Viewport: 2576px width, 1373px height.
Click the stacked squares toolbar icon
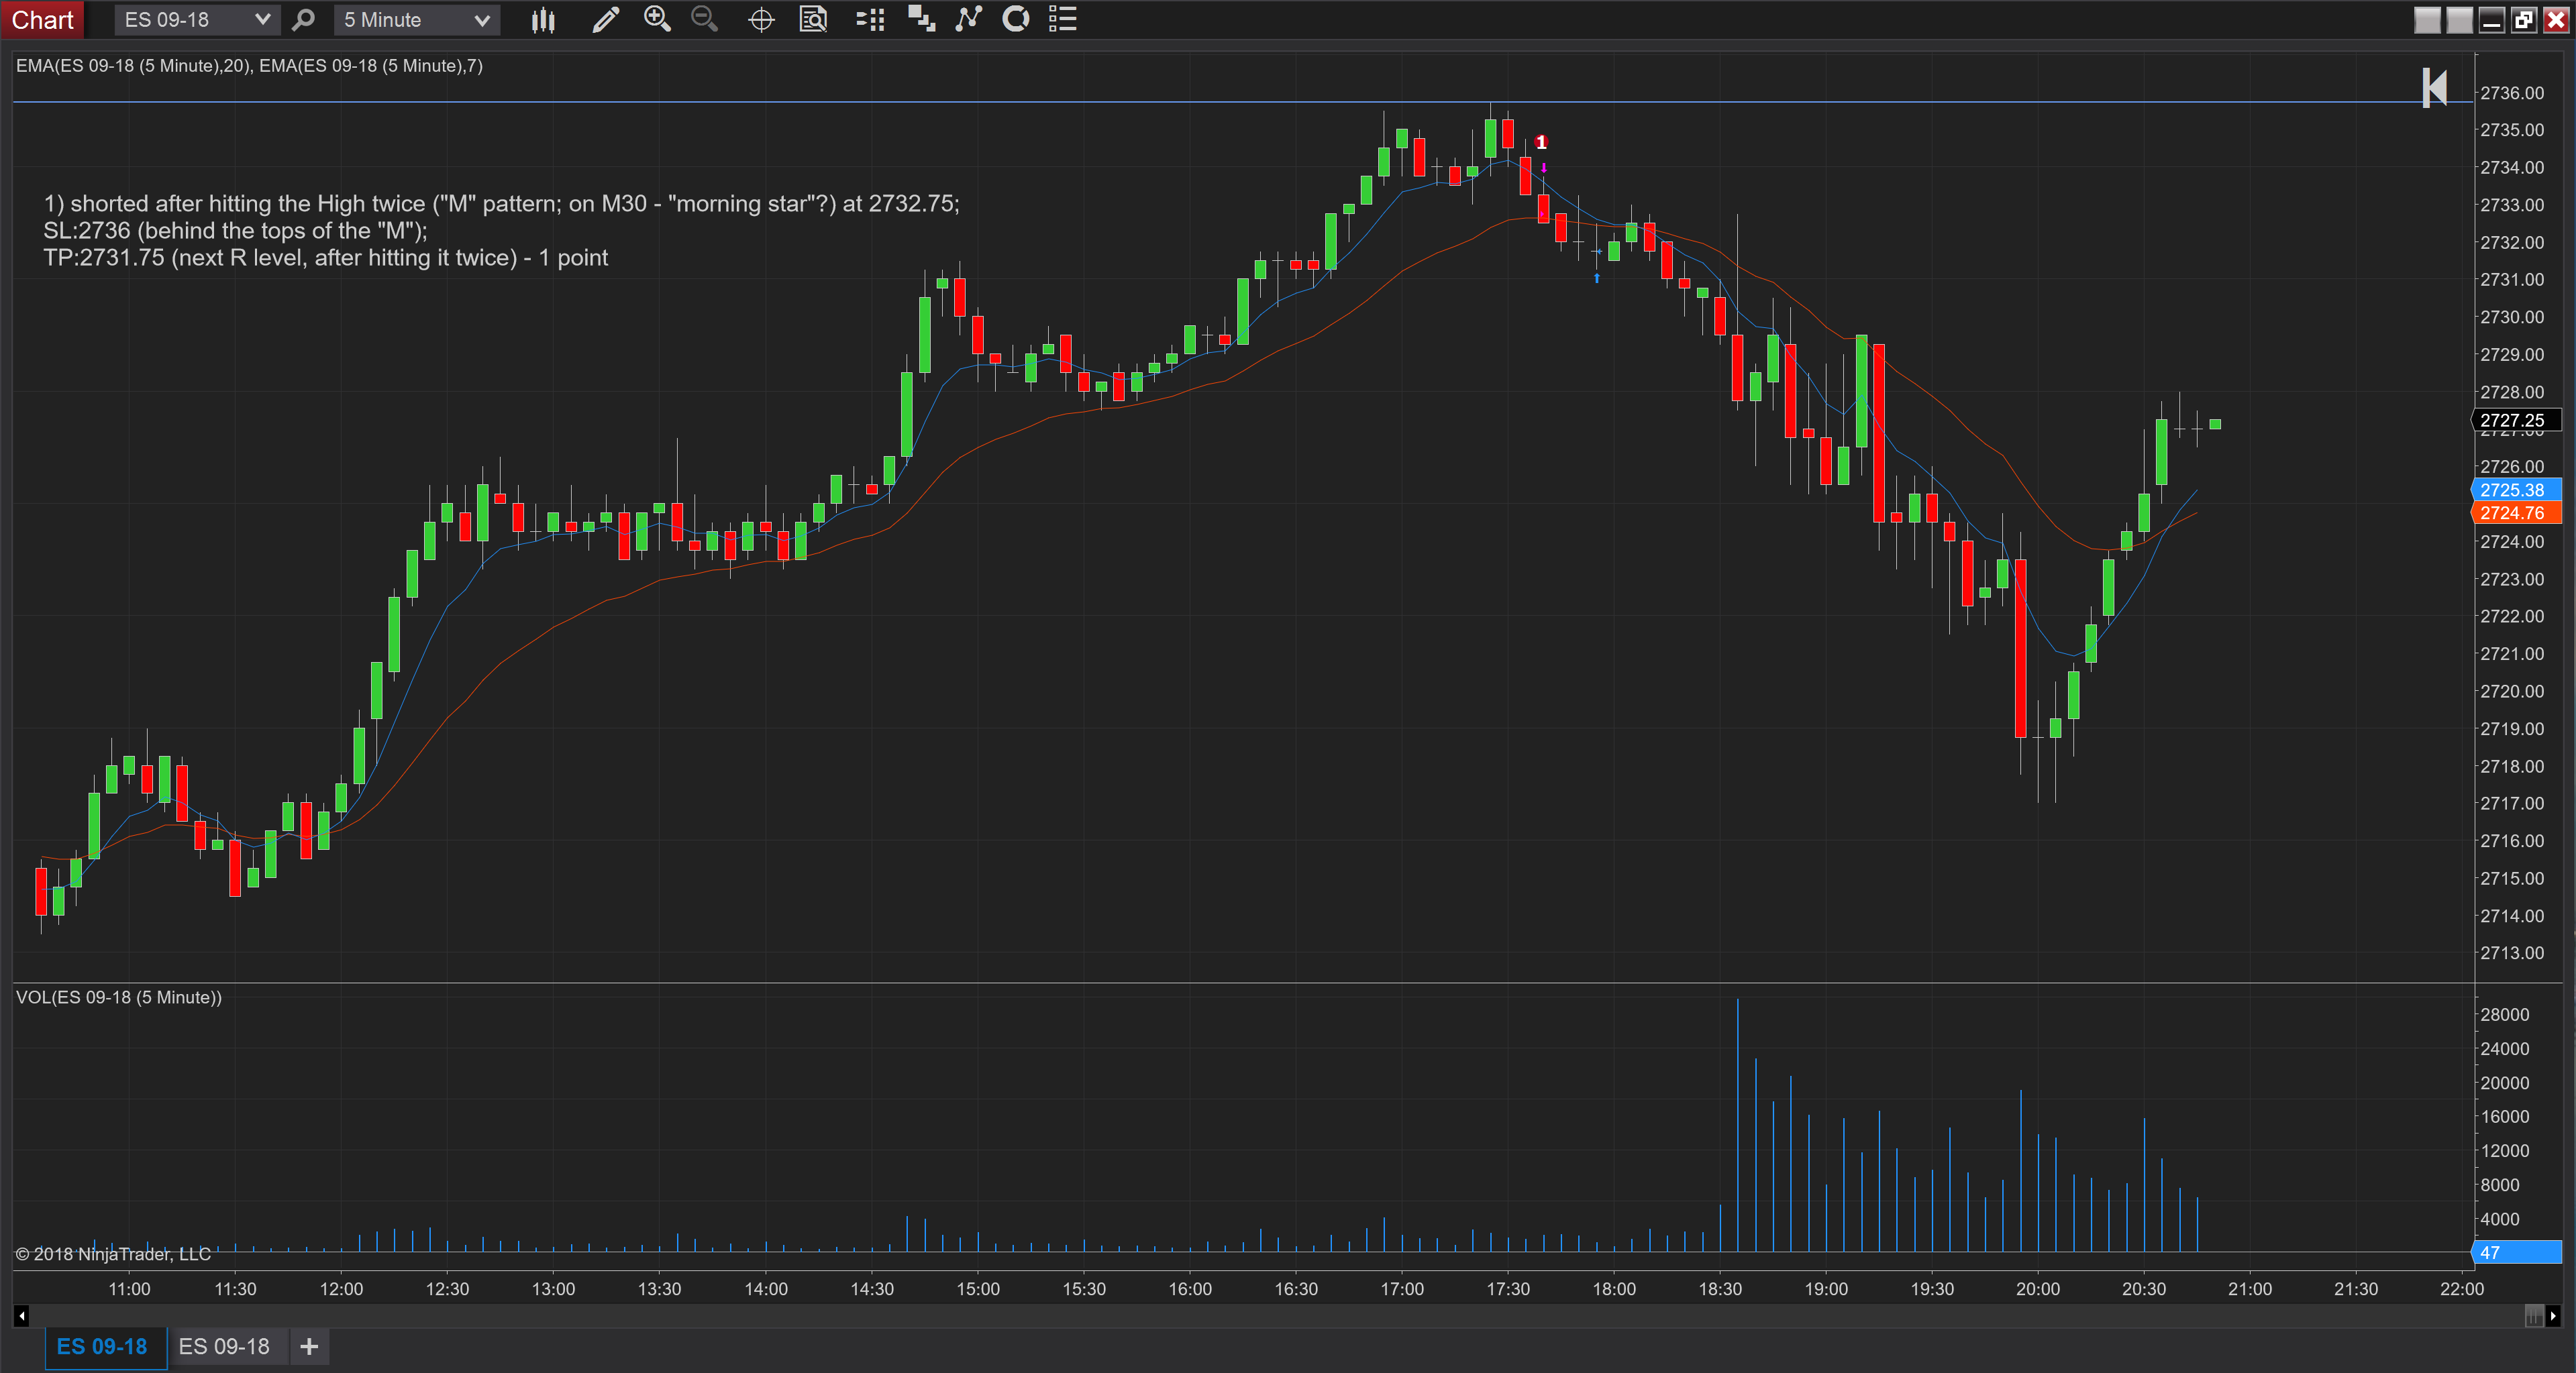[x=921, y=20]
